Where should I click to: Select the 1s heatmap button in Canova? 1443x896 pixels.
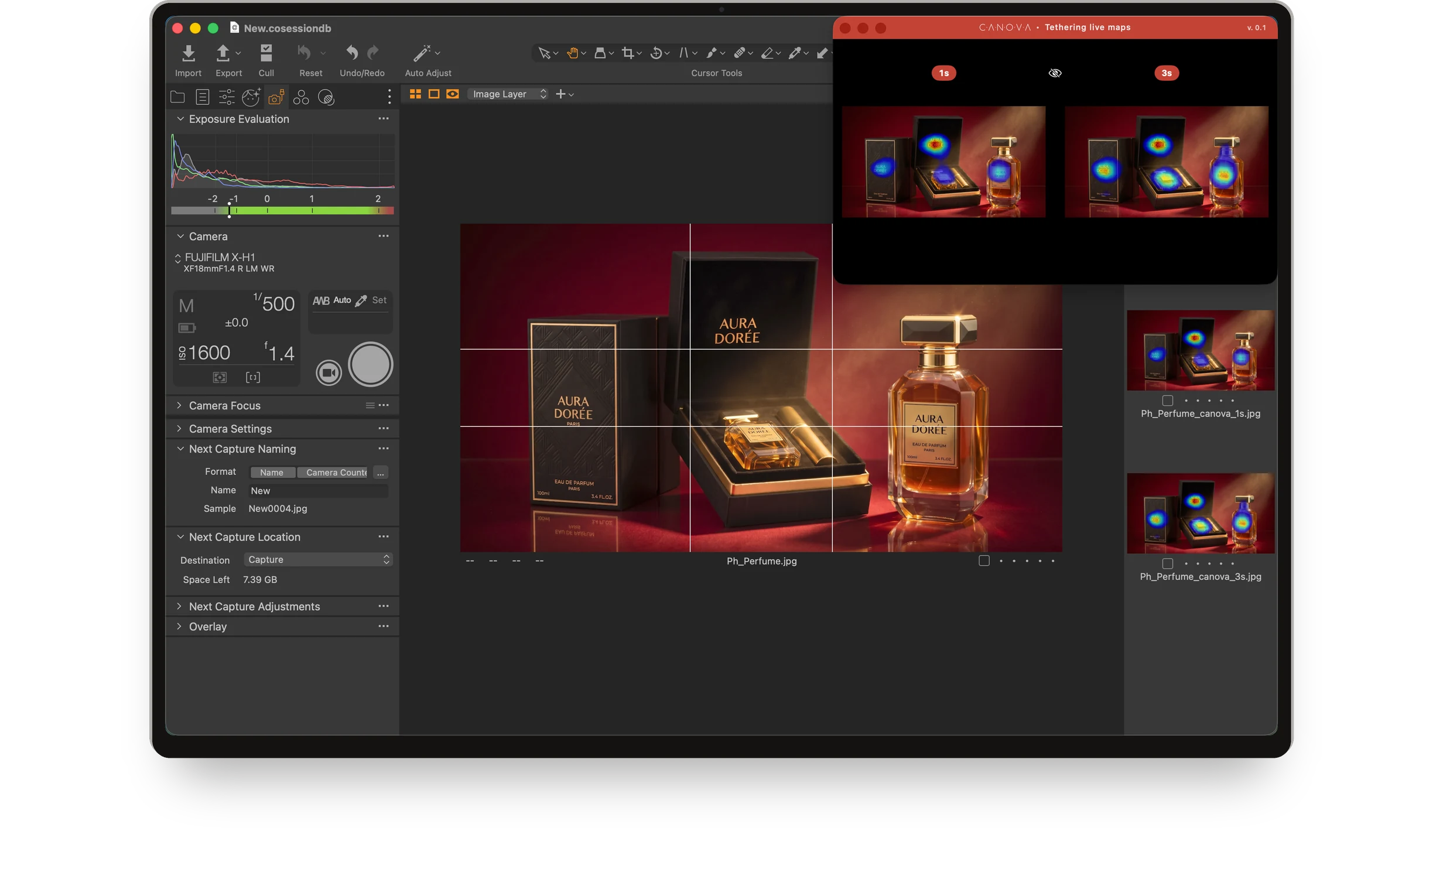click(x=945, y=73)
